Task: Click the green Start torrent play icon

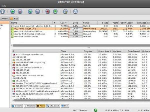Action: point(13,11)
